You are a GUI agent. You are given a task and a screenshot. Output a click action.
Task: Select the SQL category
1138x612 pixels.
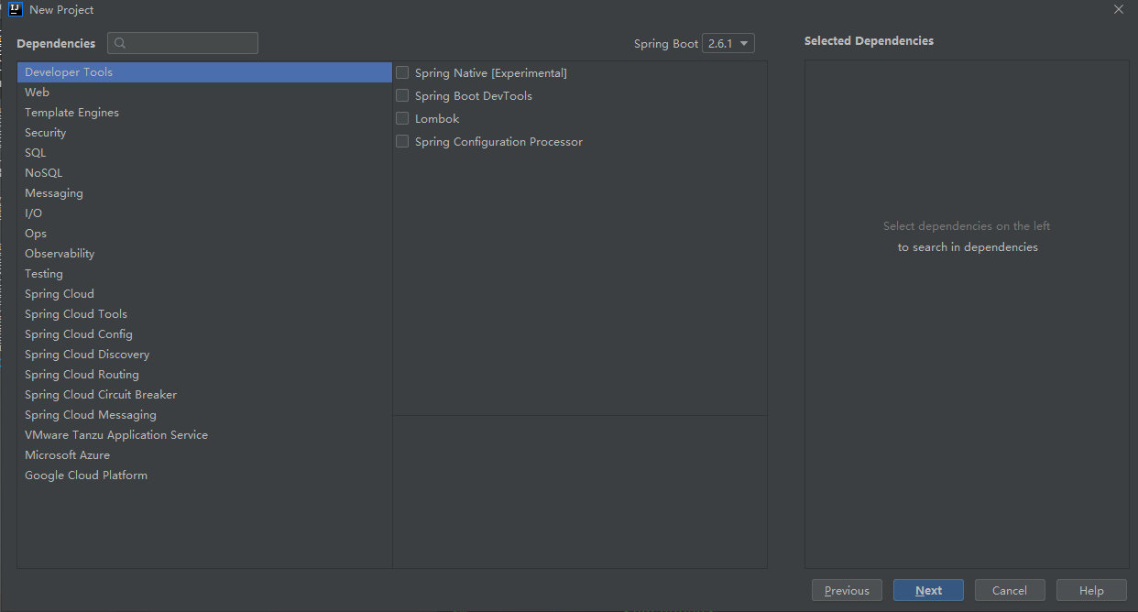point(35,152)
